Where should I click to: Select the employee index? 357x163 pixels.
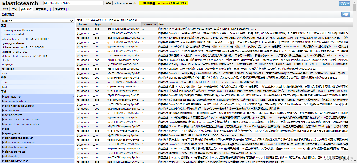37,64
